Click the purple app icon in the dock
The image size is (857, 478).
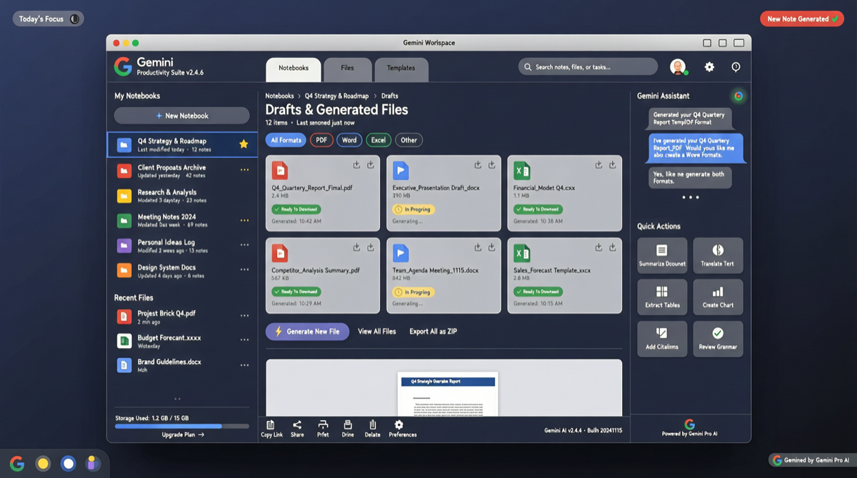click(x=93, y=463)
